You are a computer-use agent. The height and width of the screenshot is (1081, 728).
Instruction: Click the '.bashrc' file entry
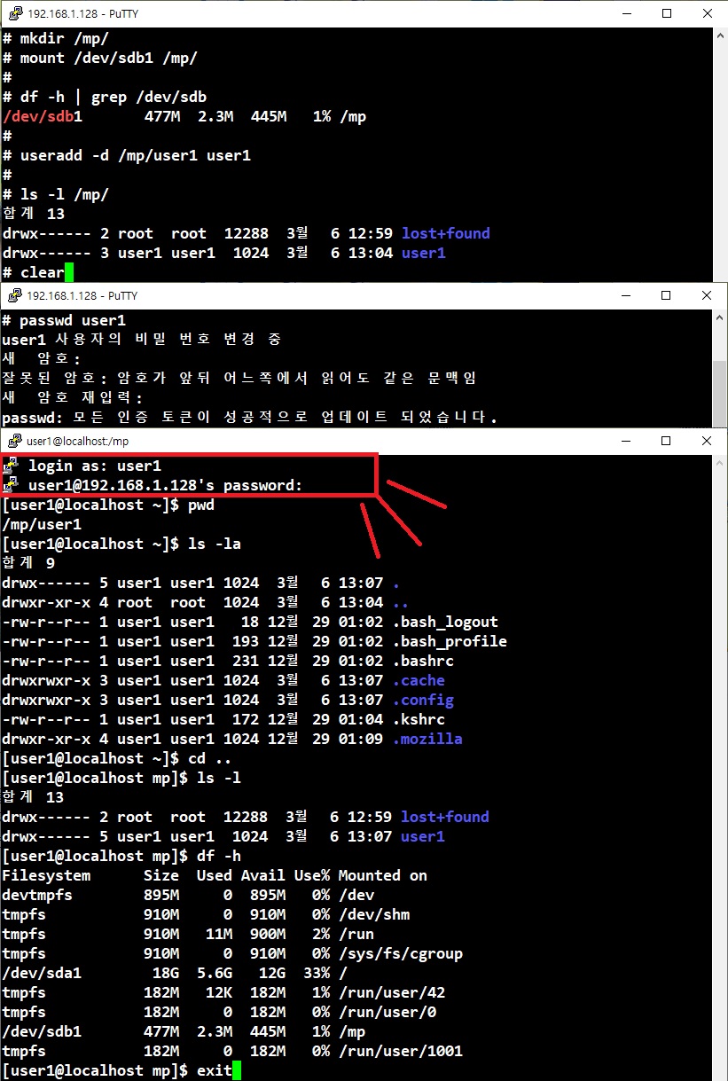pos(423,662)
